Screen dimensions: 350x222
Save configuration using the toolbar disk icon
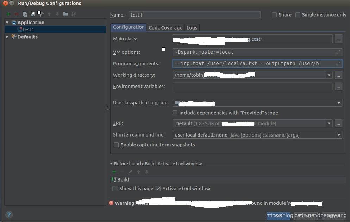coord(33,14)
